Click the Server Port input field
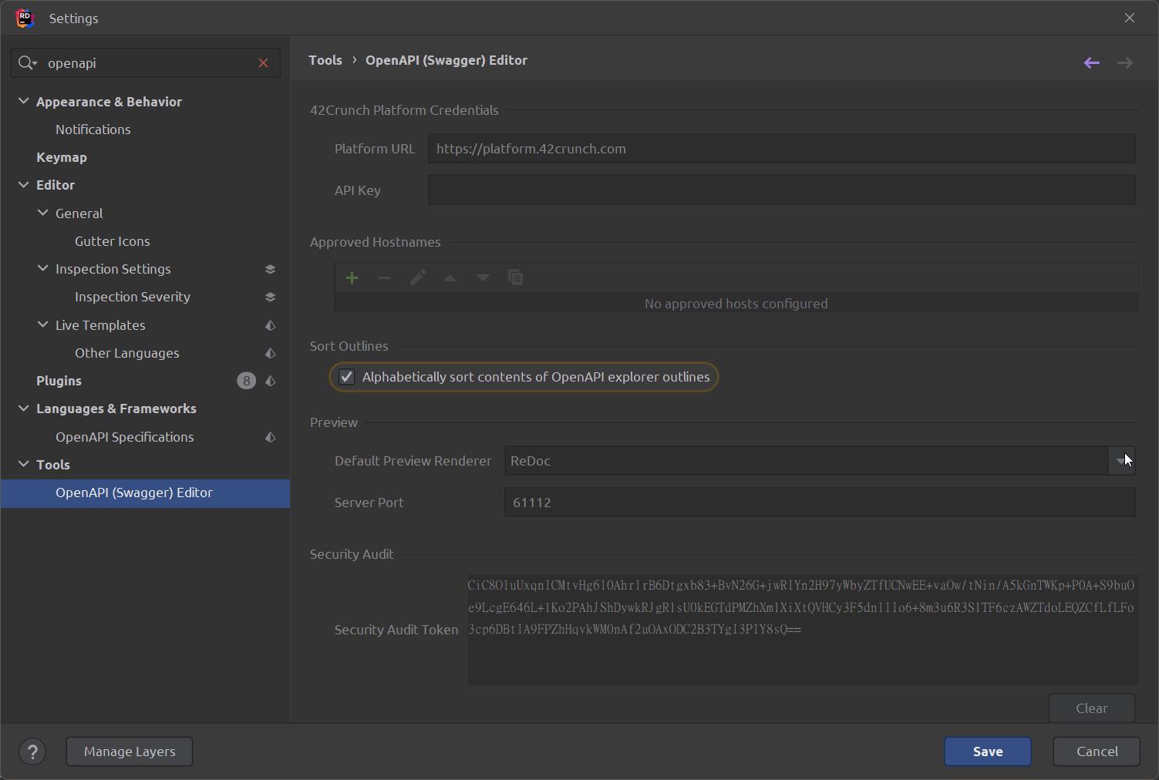The width and height of the screenshot is (1159, 780). 818,503
